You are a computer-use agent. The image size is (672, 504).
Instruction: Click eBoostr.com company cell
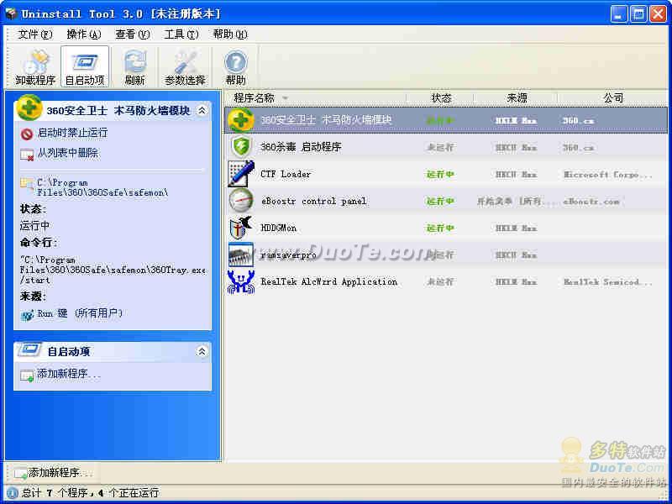tap(591, 202)
